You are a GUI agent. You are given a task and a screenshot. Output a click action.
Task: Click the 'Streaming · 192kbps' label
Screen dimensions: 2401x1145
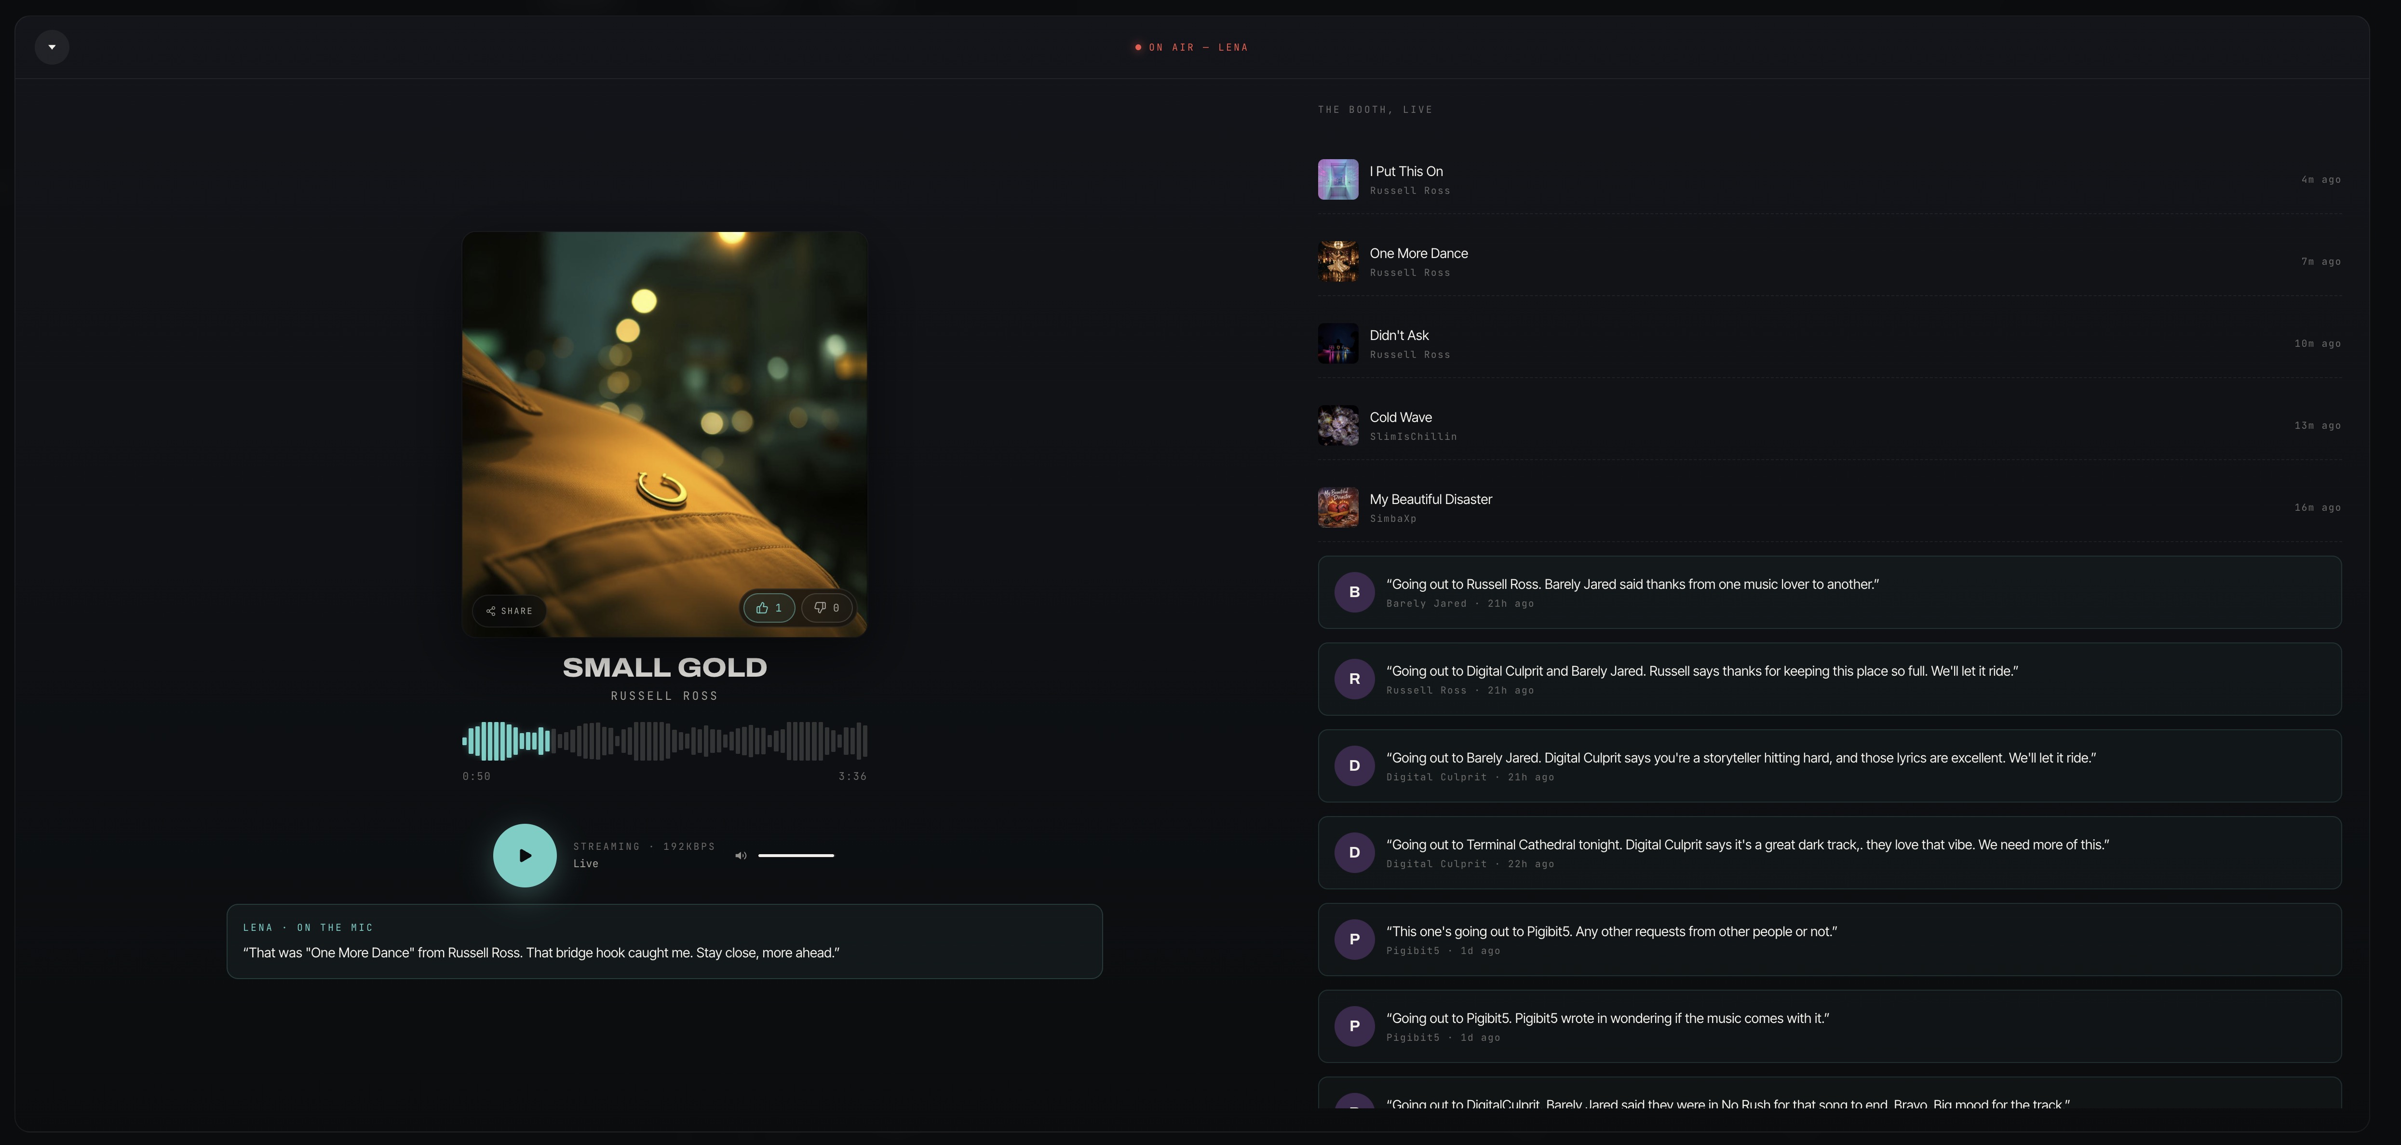tap(644, 846)
